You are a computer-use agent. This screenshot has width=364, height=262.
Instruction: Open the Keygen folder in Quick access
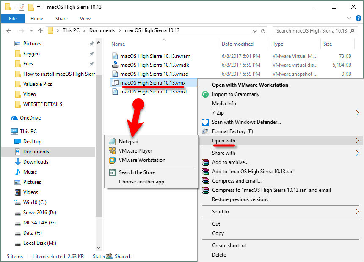click(x=31, y=54)
